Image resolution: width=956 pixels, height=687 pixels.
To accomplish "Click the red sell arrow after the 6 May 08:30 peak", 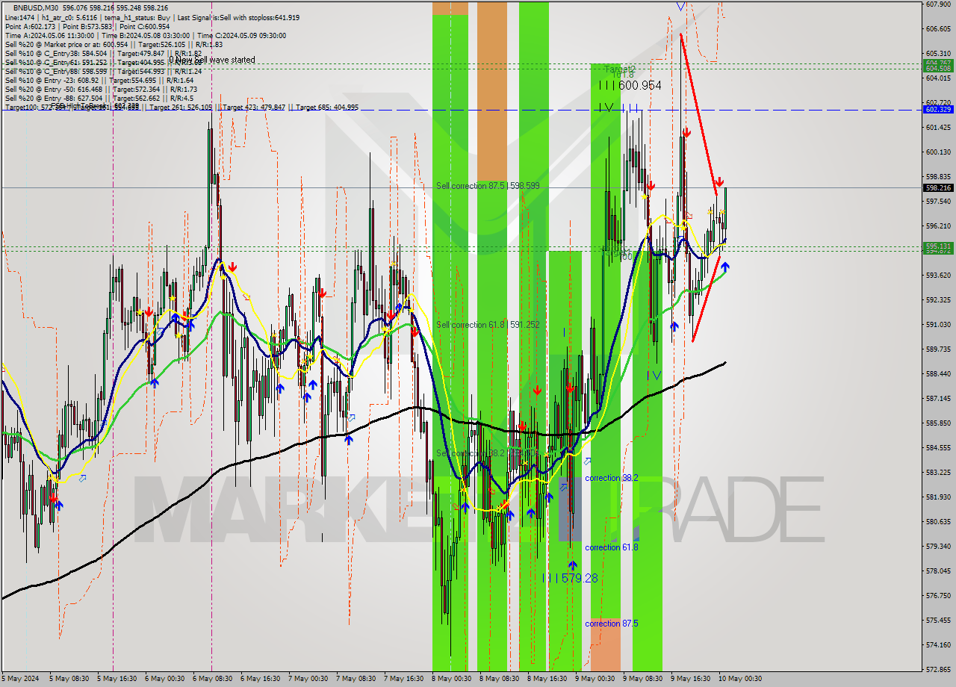I will coord(233,267).
